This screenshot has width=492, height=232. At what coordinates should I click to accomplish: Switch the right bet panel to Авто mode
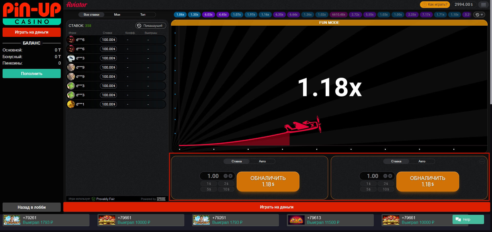click(x=422, y=161)
